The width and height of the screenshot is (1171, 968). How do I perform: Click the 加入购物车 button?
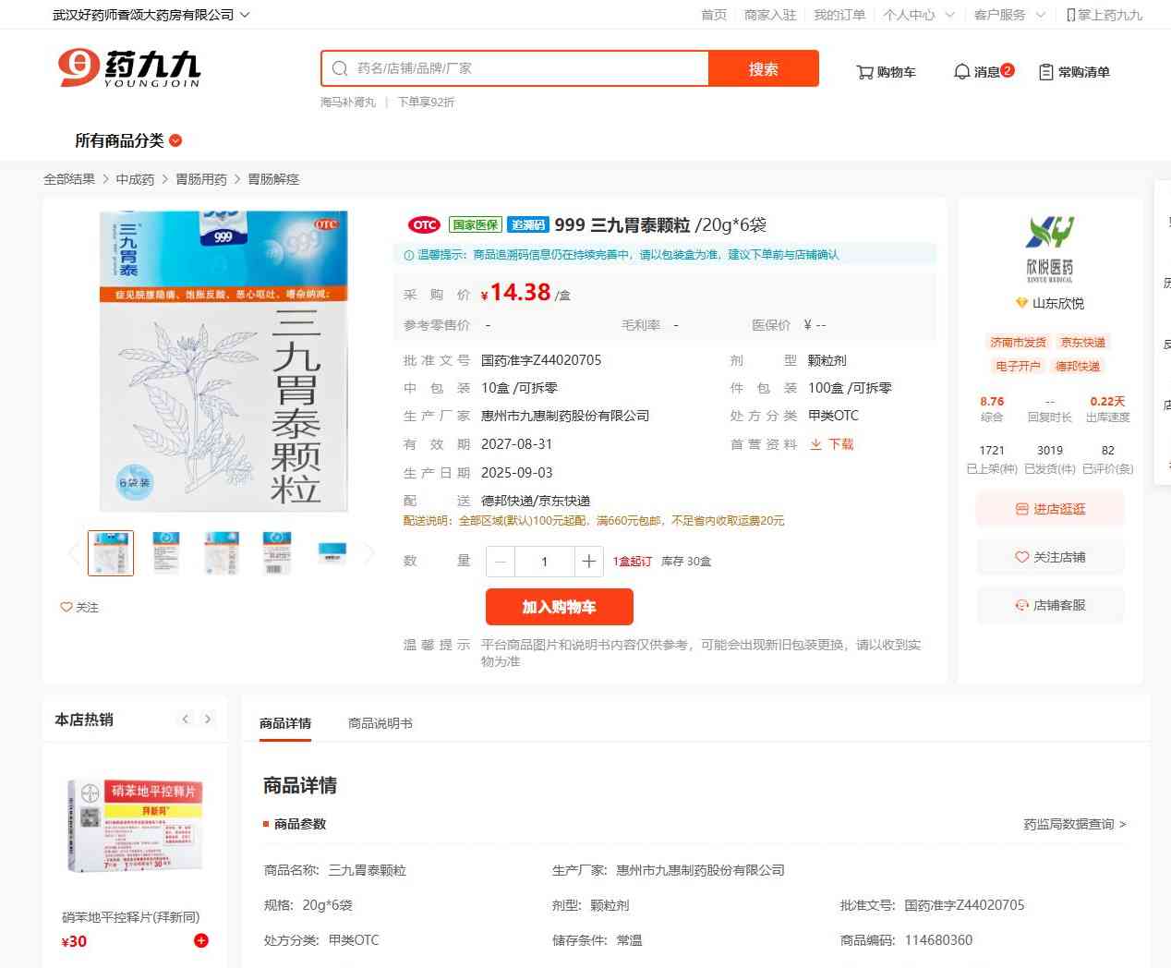pos(559,607)
